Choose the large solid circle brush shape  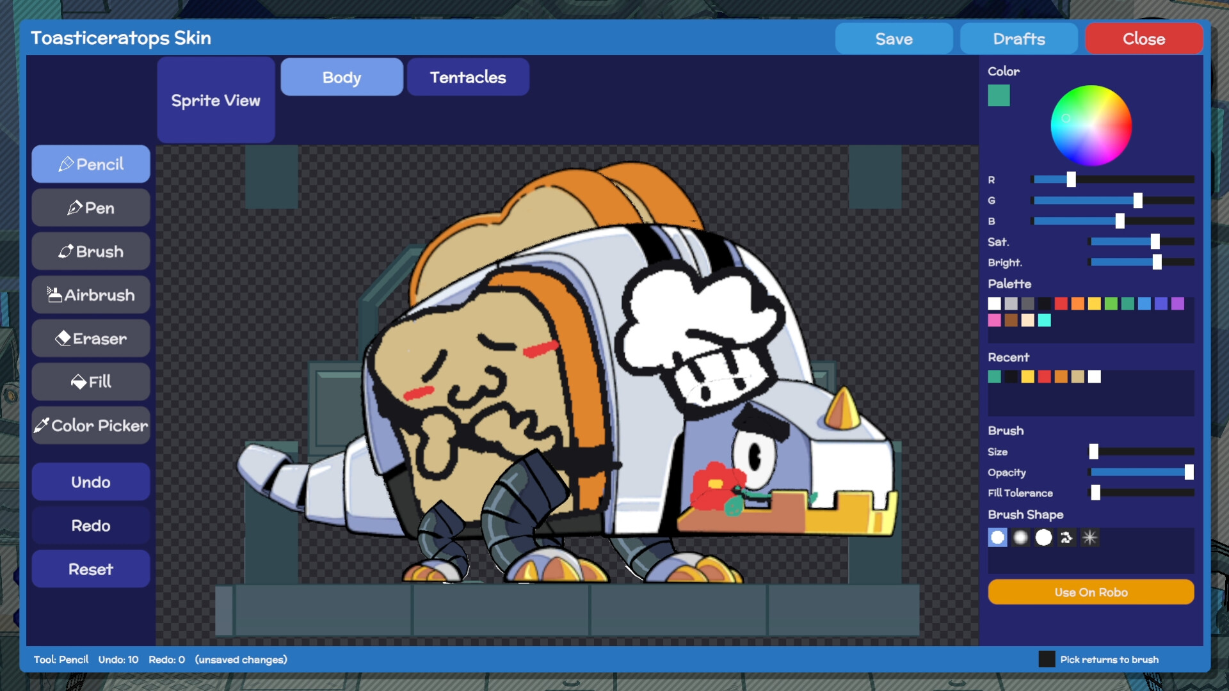coord(1043,537)
